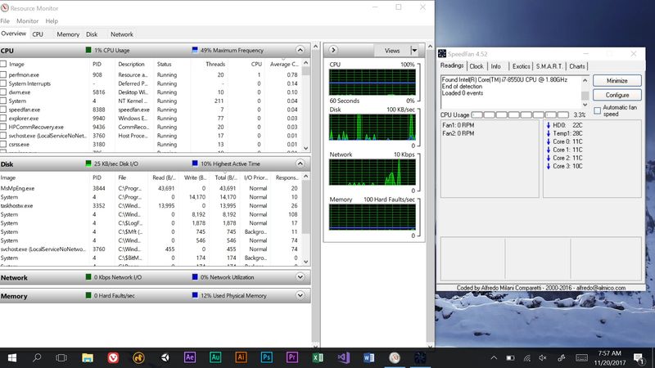655x368 pixels.
Task: Open battery status in system tray
Action: [510, 357]
